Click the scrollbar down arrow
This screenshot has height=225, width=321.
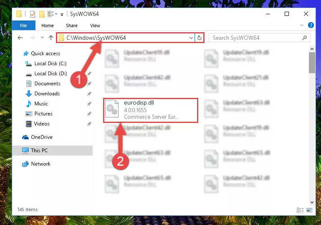[312, 202]
